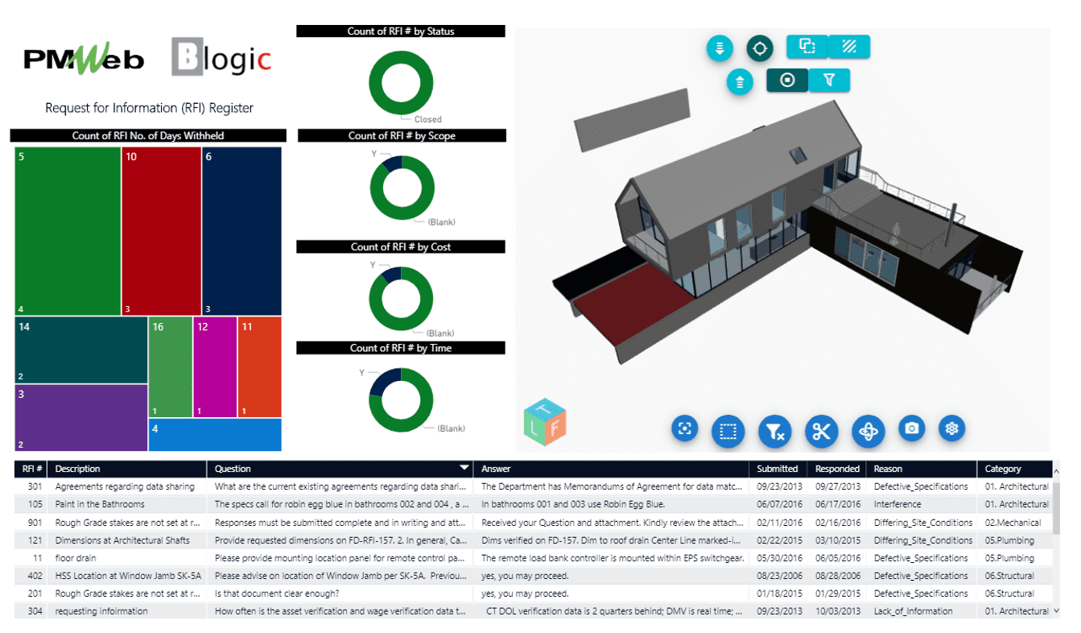Select the purple treemap tile labeled 3
1081x633 pixels.
[x=80, y=418]
